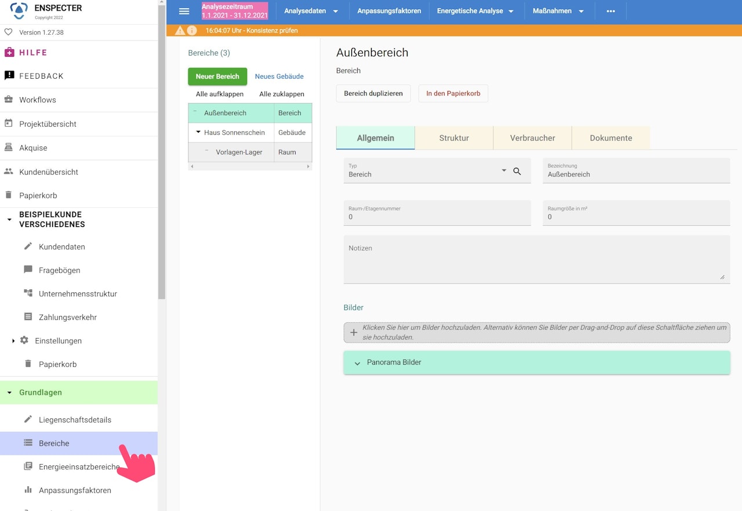Collapse Haus Sonnenschein tree node
Screen dimensions: 742x511
coord(198,133)
